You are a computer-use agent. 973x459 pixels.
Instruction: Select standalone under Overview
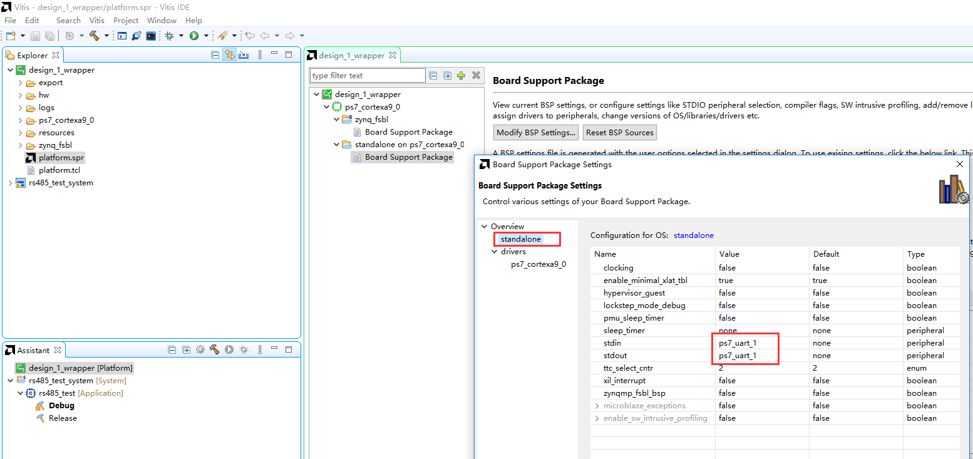[521, 239]
